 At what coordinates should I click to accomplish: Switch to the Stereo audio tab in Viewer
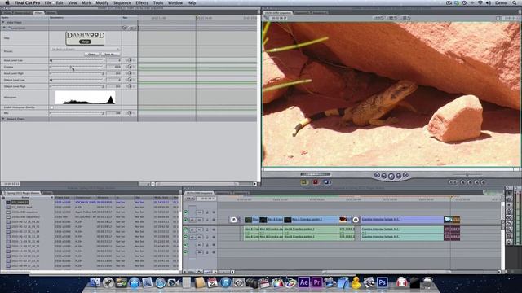pos(23,13)
